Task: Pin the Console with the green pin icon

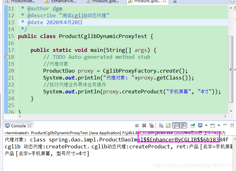Action: click(193, 125)
